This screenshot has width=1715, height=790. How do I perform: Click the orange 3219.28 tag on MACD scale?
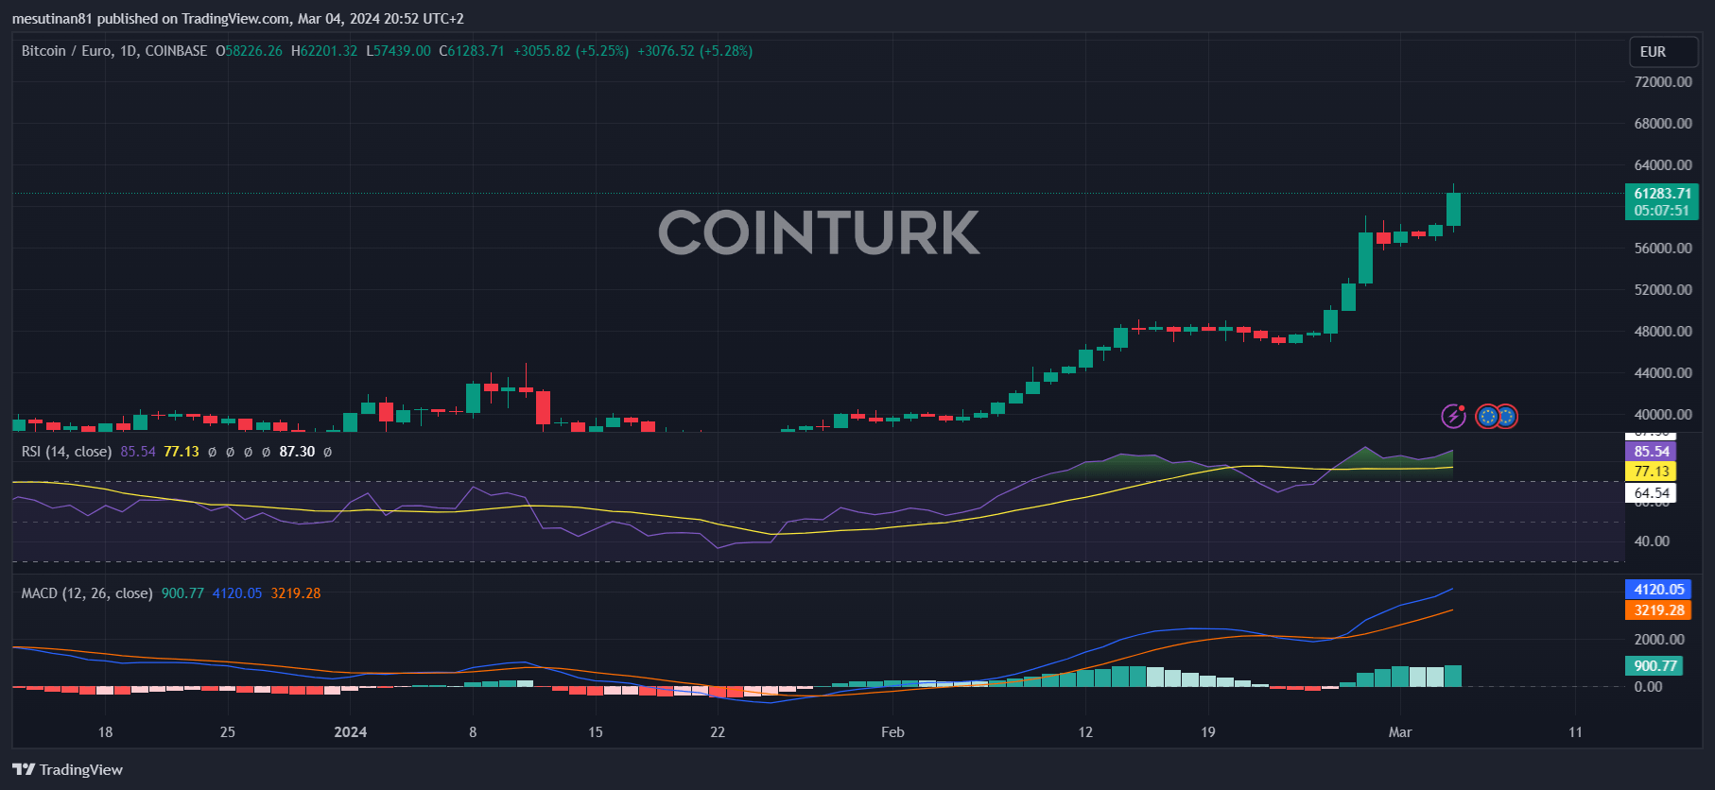1659,610
